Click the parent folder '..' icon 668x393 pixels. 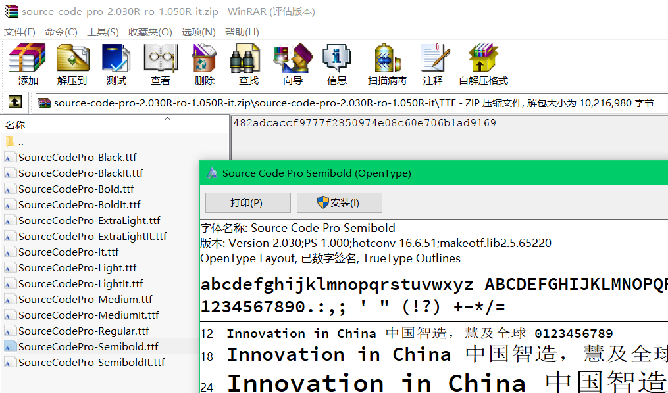click(x=11, y=142)
